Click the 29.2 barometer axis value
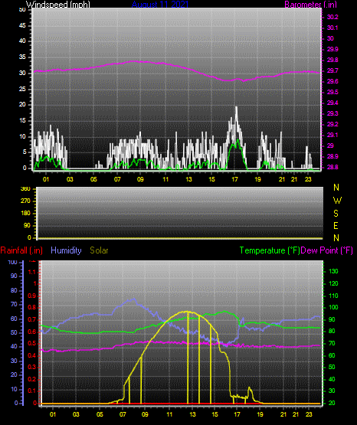This screenshot has height=425, width=357. point(332,124)
